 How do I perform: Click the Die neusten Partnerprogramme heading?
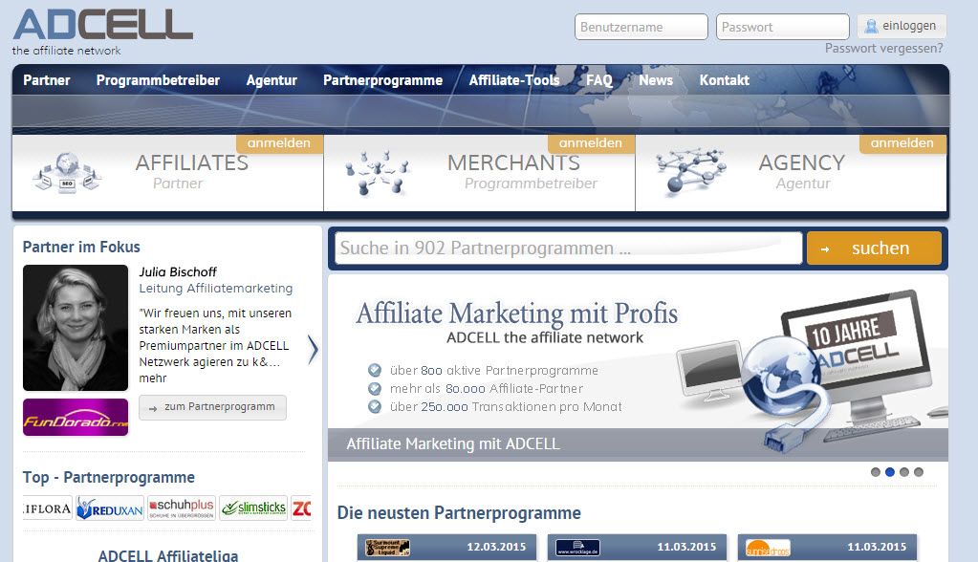click(x=459, y=512)
